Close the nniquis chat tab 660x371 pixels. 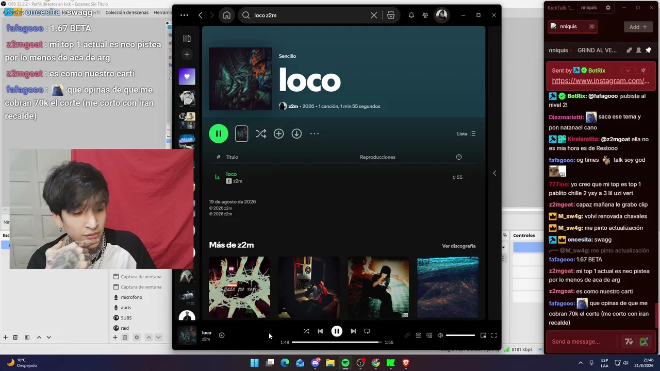point(592,26)
